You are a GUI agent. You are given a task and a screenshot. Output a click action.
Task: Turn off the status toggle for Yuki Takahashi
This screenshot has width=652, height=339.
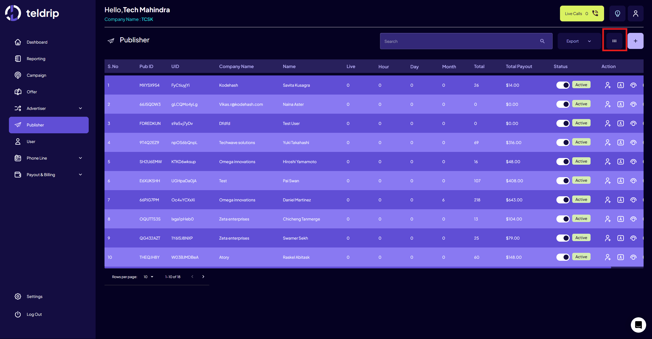(x=563, y=142)
